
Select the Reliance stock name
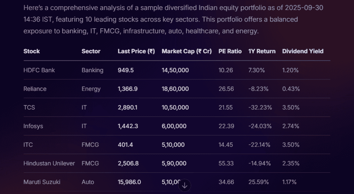point(35,89)
